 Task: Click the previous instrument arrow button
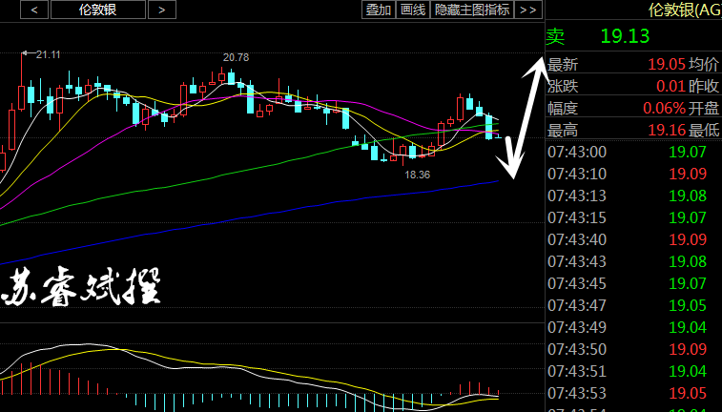[x=34, y=10]
